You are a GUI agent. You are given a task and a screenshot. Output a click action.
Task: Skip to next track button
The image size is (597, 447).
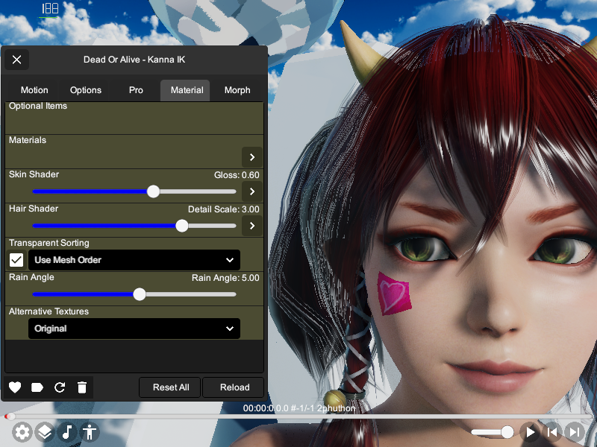coord(575,432)
